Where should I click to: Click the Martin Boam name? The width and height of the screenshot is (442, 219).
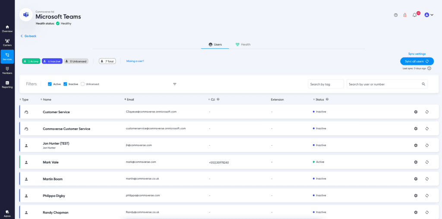click(x=53, y=179)
